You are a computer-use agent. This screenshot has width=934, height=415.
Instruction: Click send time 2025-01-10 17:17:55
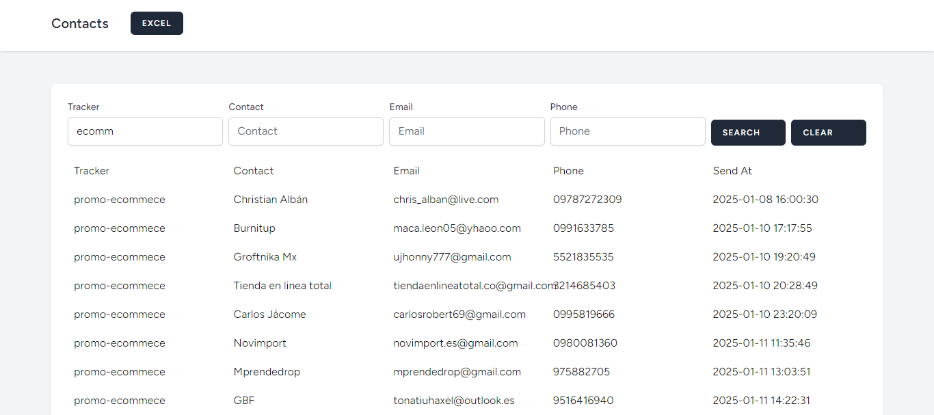(763, 228)
